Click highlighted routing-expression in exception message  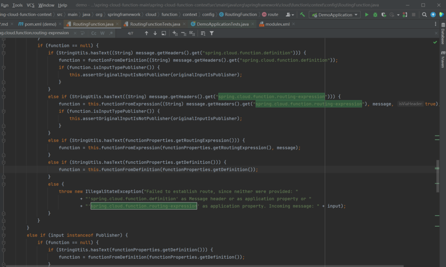pyautogui.click(x=144, y=206)
